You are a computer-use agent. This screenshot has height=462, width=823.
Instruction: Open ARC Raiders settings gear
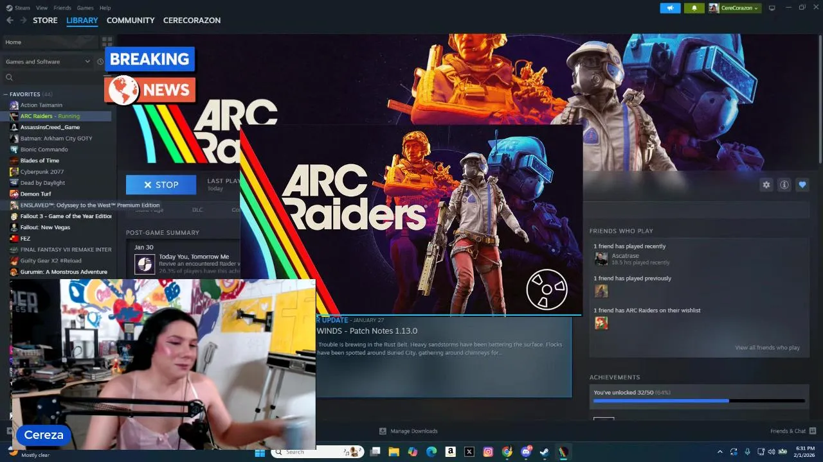click(766, 185)
